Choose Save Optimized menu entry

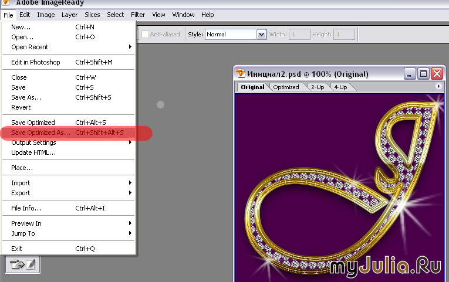click(x=68, y=123)
